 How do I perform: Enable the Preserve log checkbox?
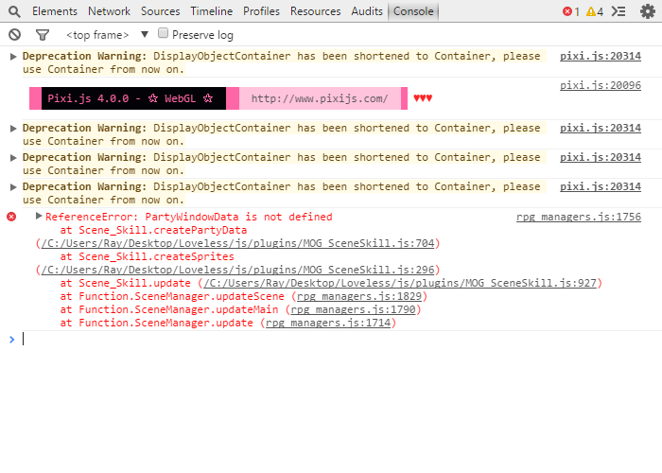(163, 33)
